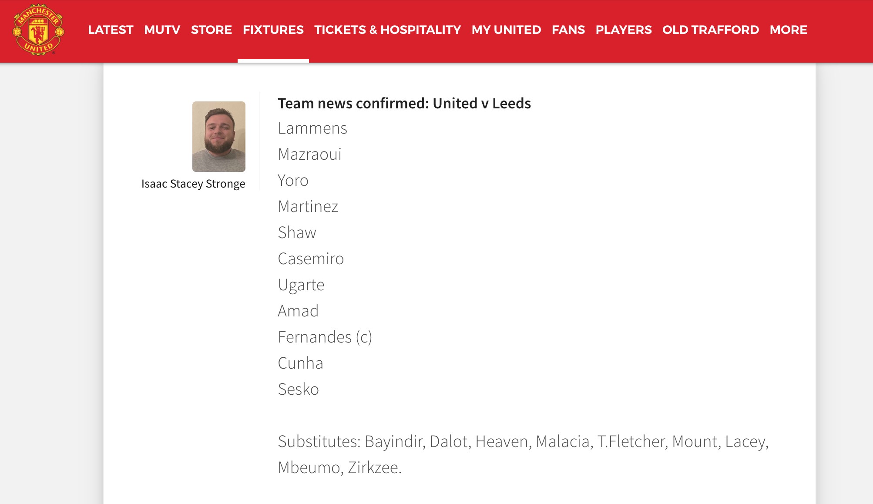Click Casemiro in the starting eleven

tap(311, 259)
